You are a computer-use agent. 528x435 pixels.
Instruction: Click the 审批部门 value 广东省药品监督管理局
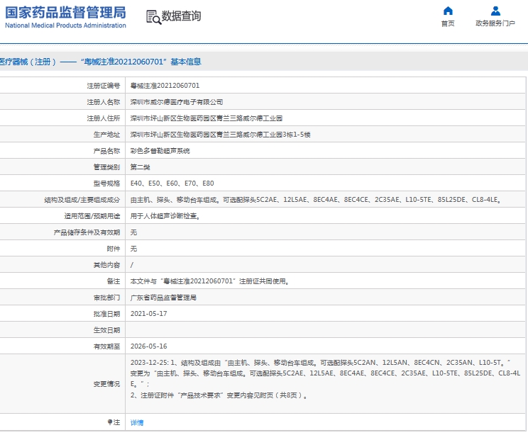point(163,298)
